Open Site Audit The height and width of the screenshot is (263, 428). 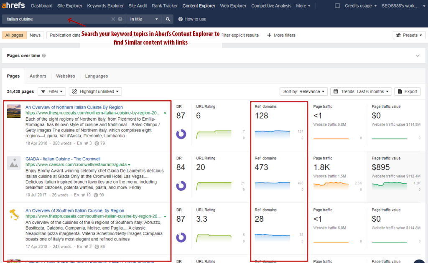(x=138, y=6)
